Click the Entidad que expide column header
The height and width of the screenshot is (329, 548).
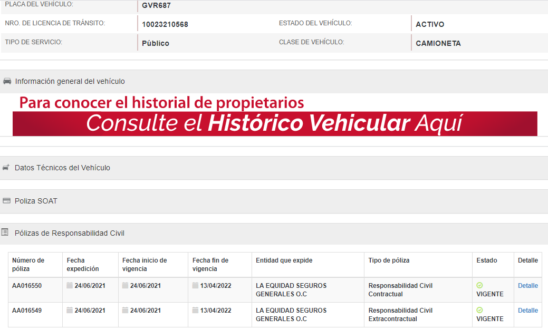[284, 260]
